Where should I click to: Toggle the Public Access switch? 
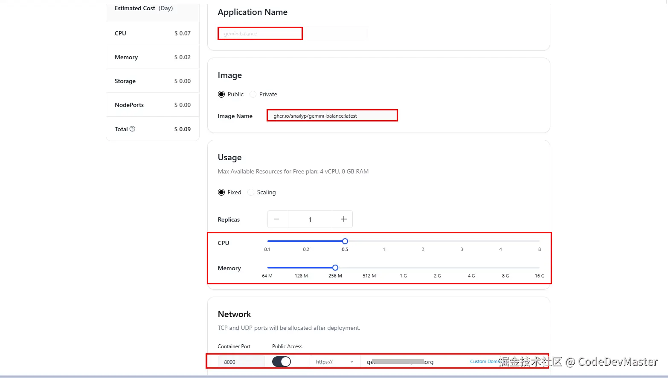[282, 362]
